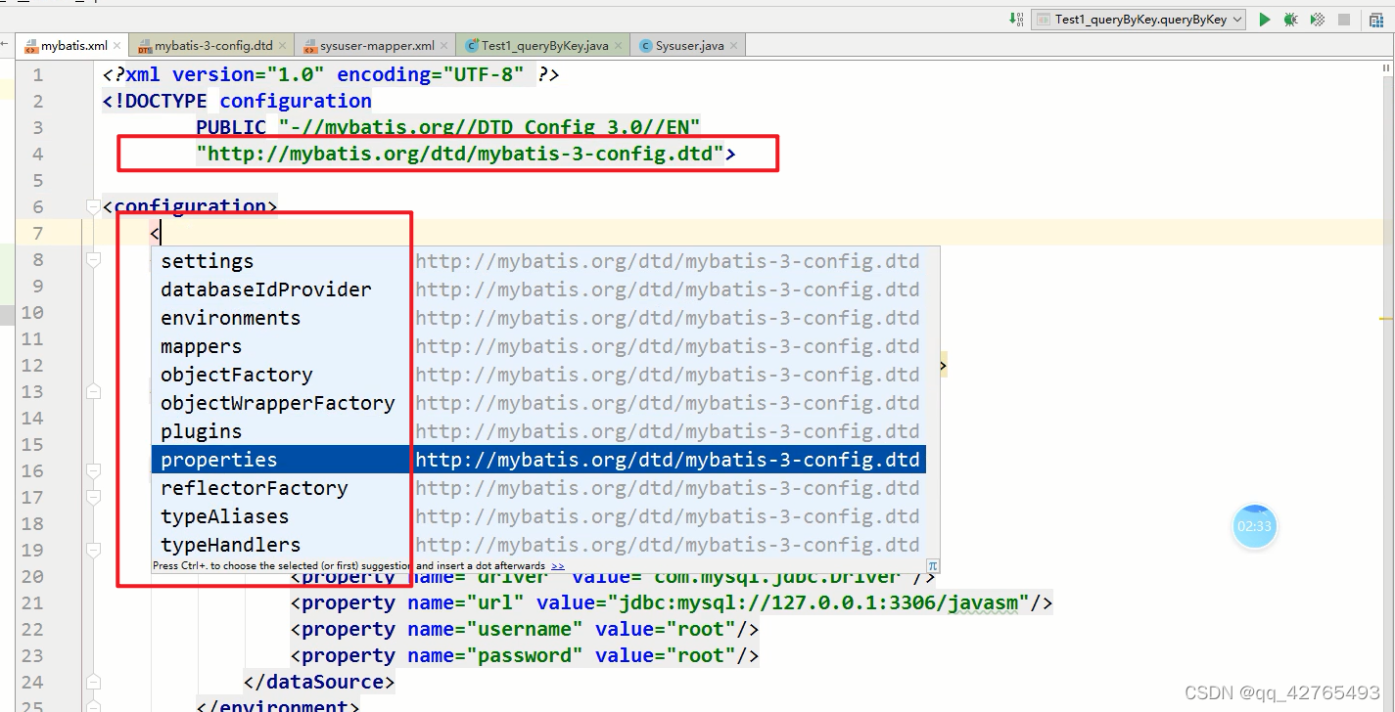Screen dimensions: 1395x712
Task: Select the highlighted 'properties' suggestion
Action: (538, 460)
